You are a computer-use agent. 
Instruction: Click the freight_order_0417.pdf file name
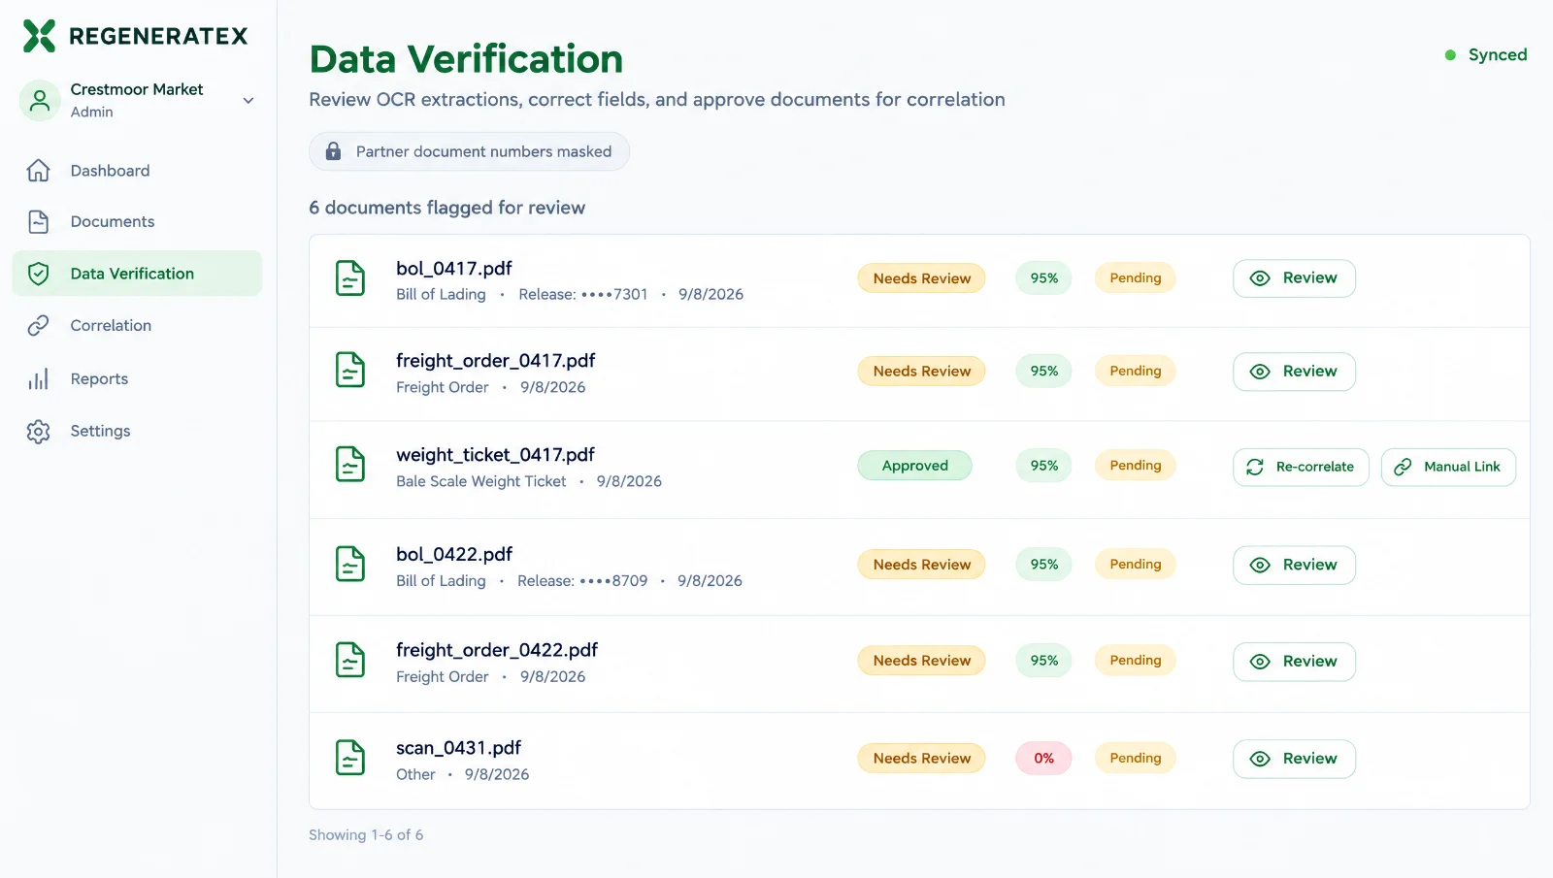click(495, 361)
